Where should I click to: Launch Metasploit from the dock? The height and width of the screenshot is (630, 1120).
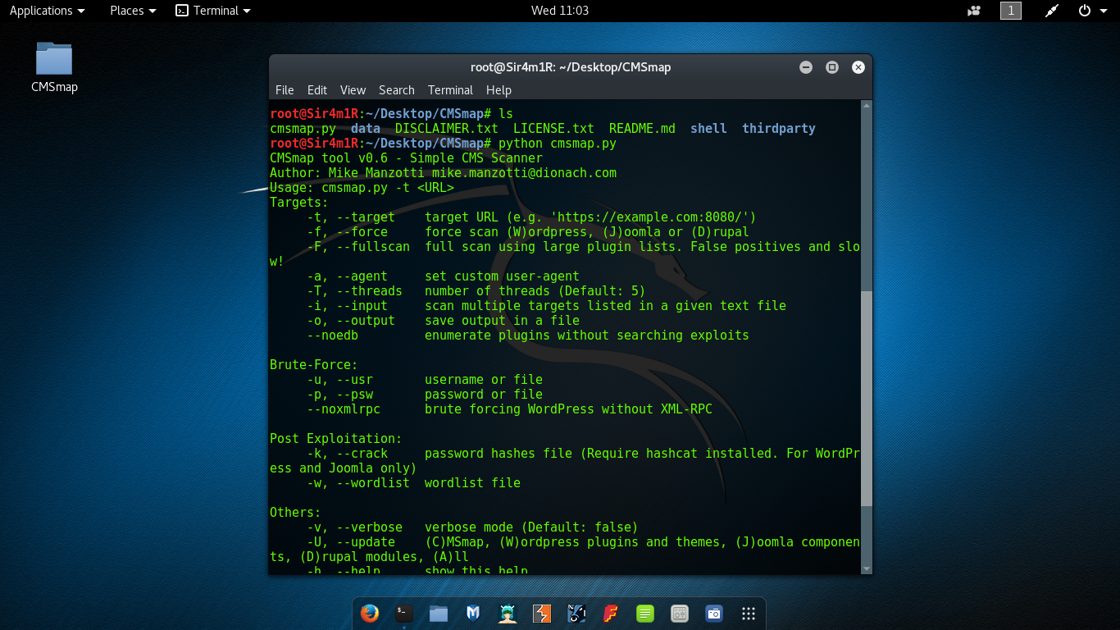[x=473, y=613]
